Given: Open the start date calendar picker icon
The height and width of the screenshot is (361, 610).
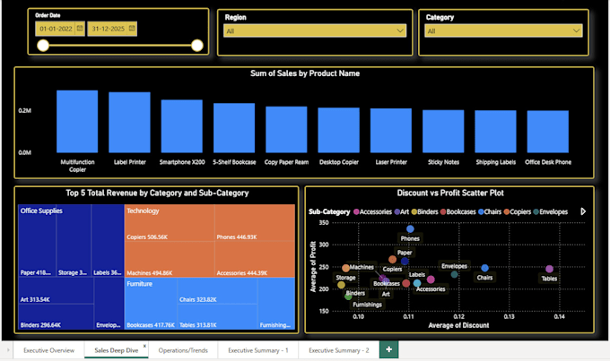Looking at the screenshot, I should (x=80, y=29).
